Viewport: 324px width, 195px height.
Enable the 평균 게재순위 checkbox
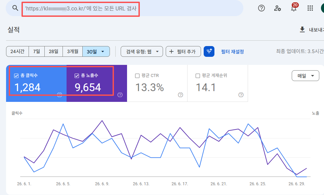198,76
